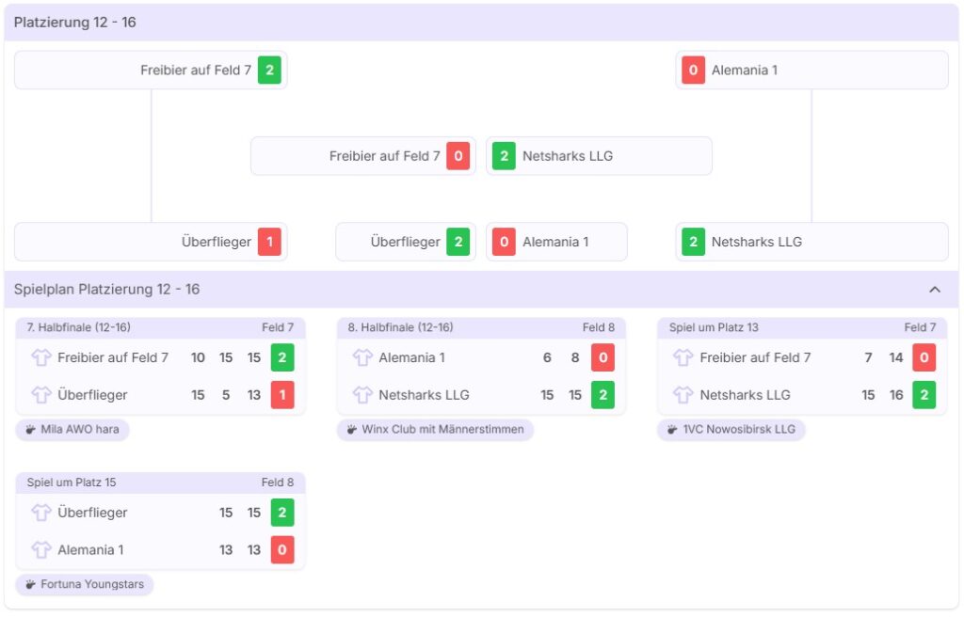
Task: Open the 7. Halbfinale (12-16) match header
Action: point(160,327)
